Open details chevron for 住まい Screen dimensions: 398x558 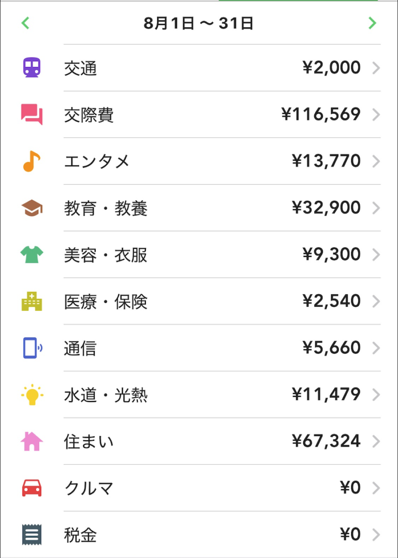click(376, 441)
